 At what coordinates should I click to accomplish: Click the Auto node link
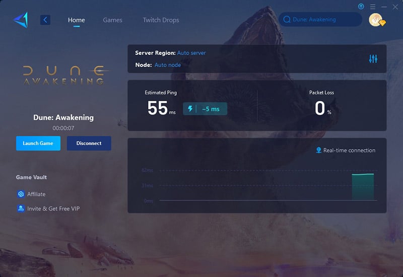pos(168,65)
